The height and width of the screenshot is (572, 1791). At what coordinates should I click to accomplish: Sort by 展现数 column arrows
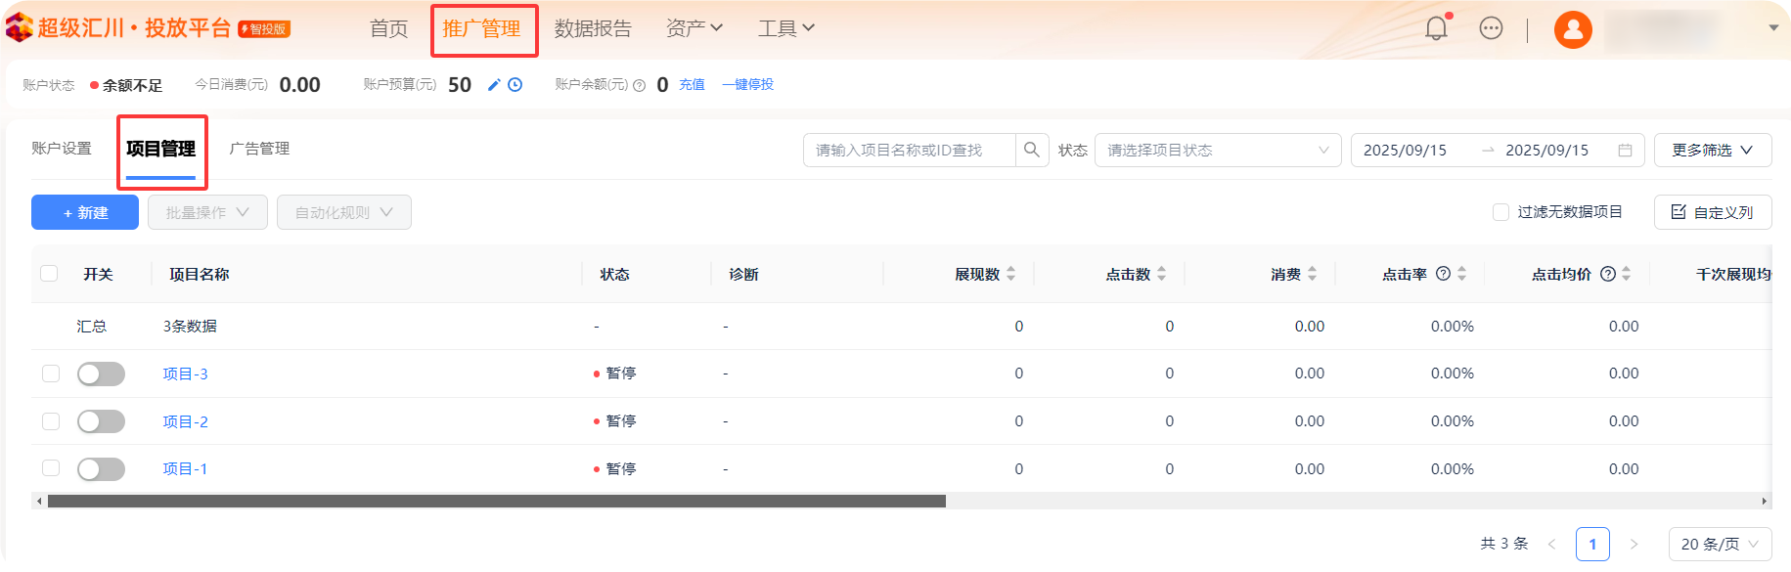pos(1011,274)
